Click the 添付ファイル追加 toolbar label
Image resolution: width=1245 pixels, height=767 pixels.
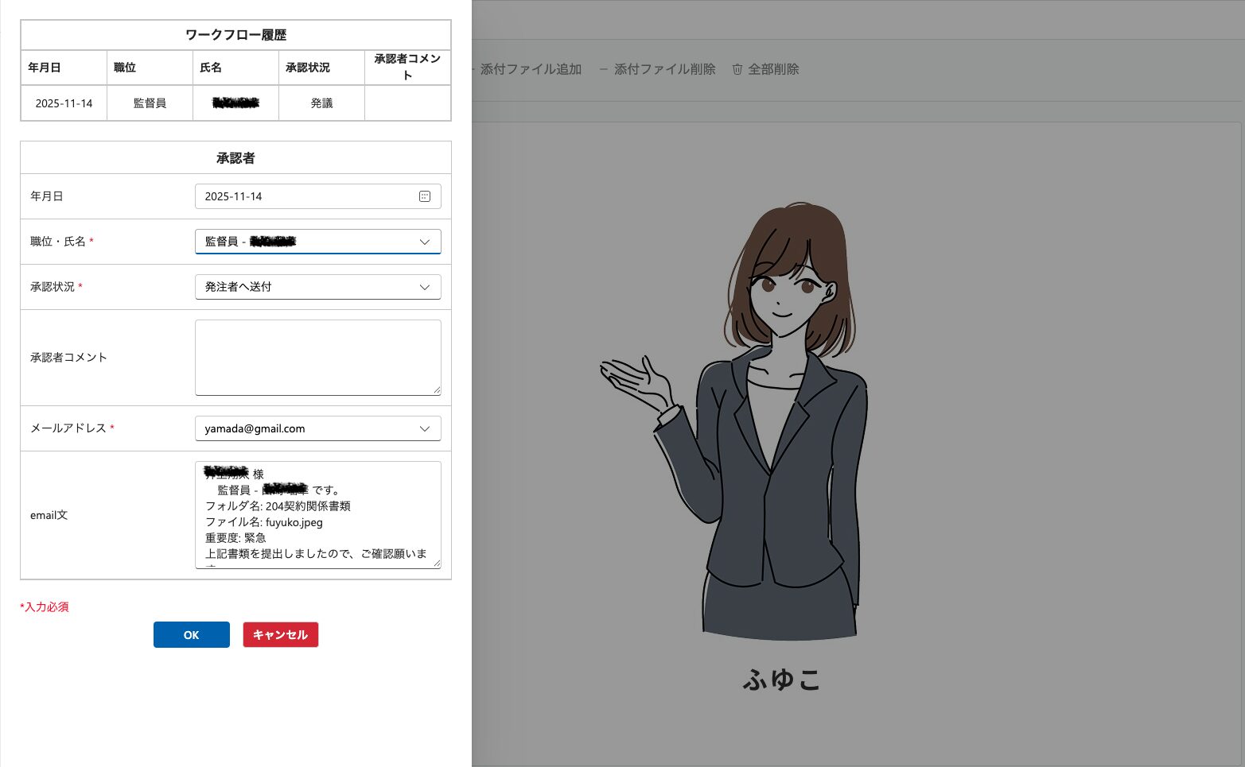(531, 69)
